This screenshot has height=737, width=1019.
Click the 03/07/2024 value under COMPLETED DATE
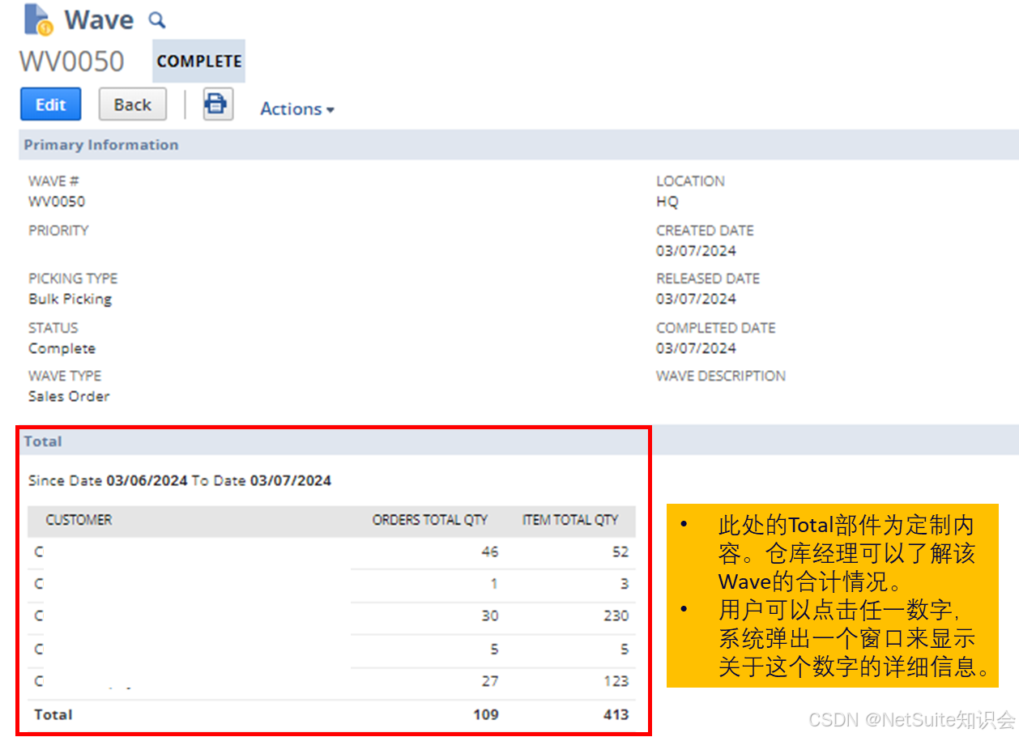pyautogui.click(x=696, y=348)
